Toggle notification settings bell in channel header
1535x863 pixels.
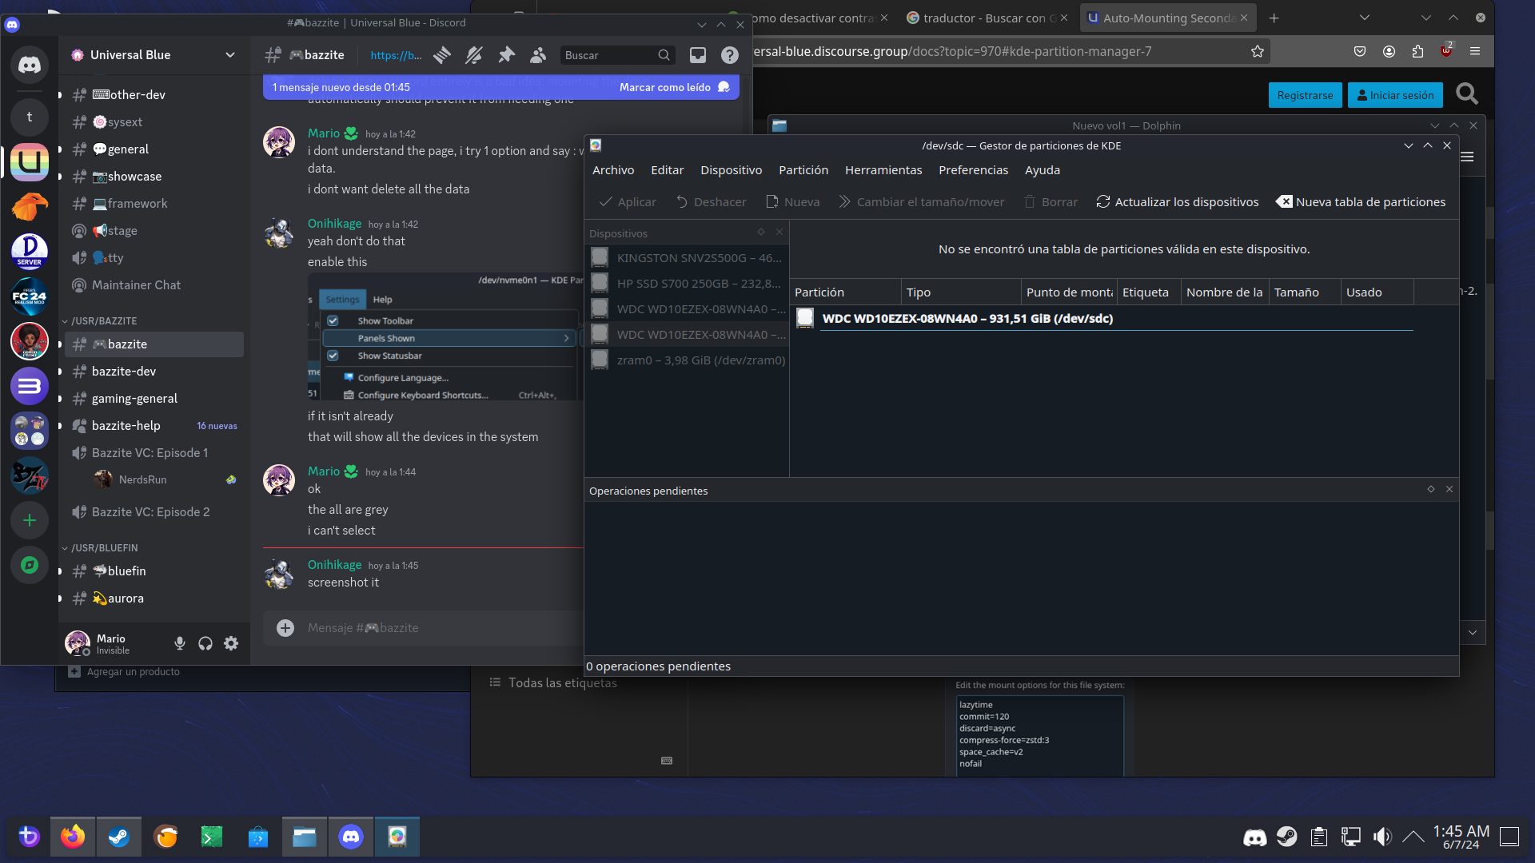pyautogui.click(x=474, y=55)
